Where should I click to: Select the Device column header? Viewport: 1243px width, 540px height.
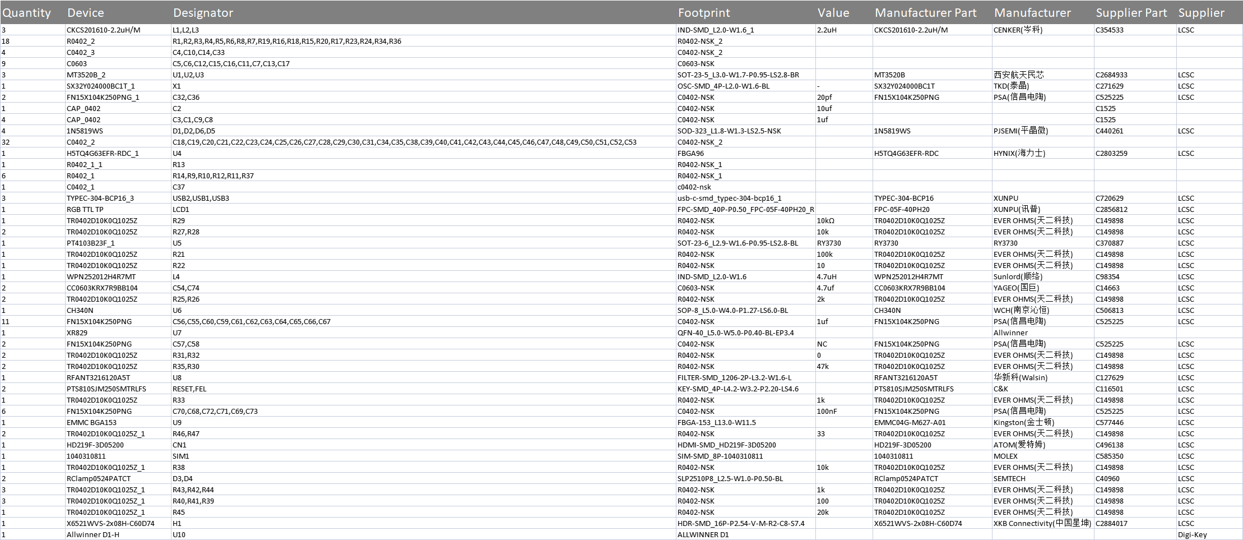[85, 12]
